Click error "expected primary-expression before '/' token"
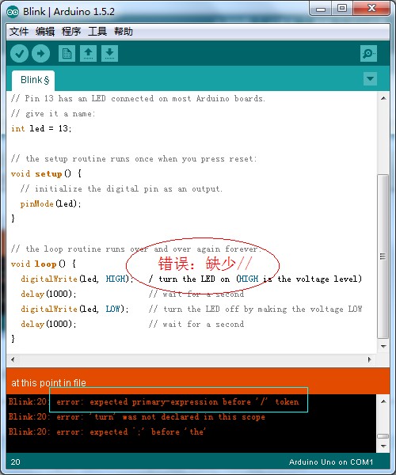396x475 pixels. (177, 401)
